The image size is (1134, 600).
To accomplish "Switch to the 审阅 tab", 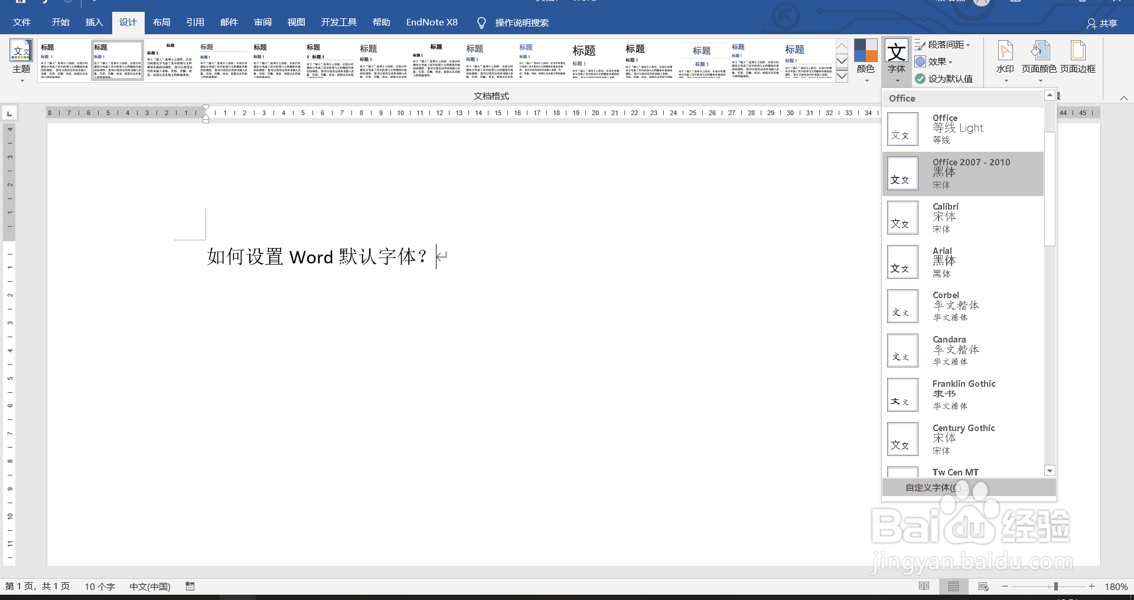I will [262, 22].
